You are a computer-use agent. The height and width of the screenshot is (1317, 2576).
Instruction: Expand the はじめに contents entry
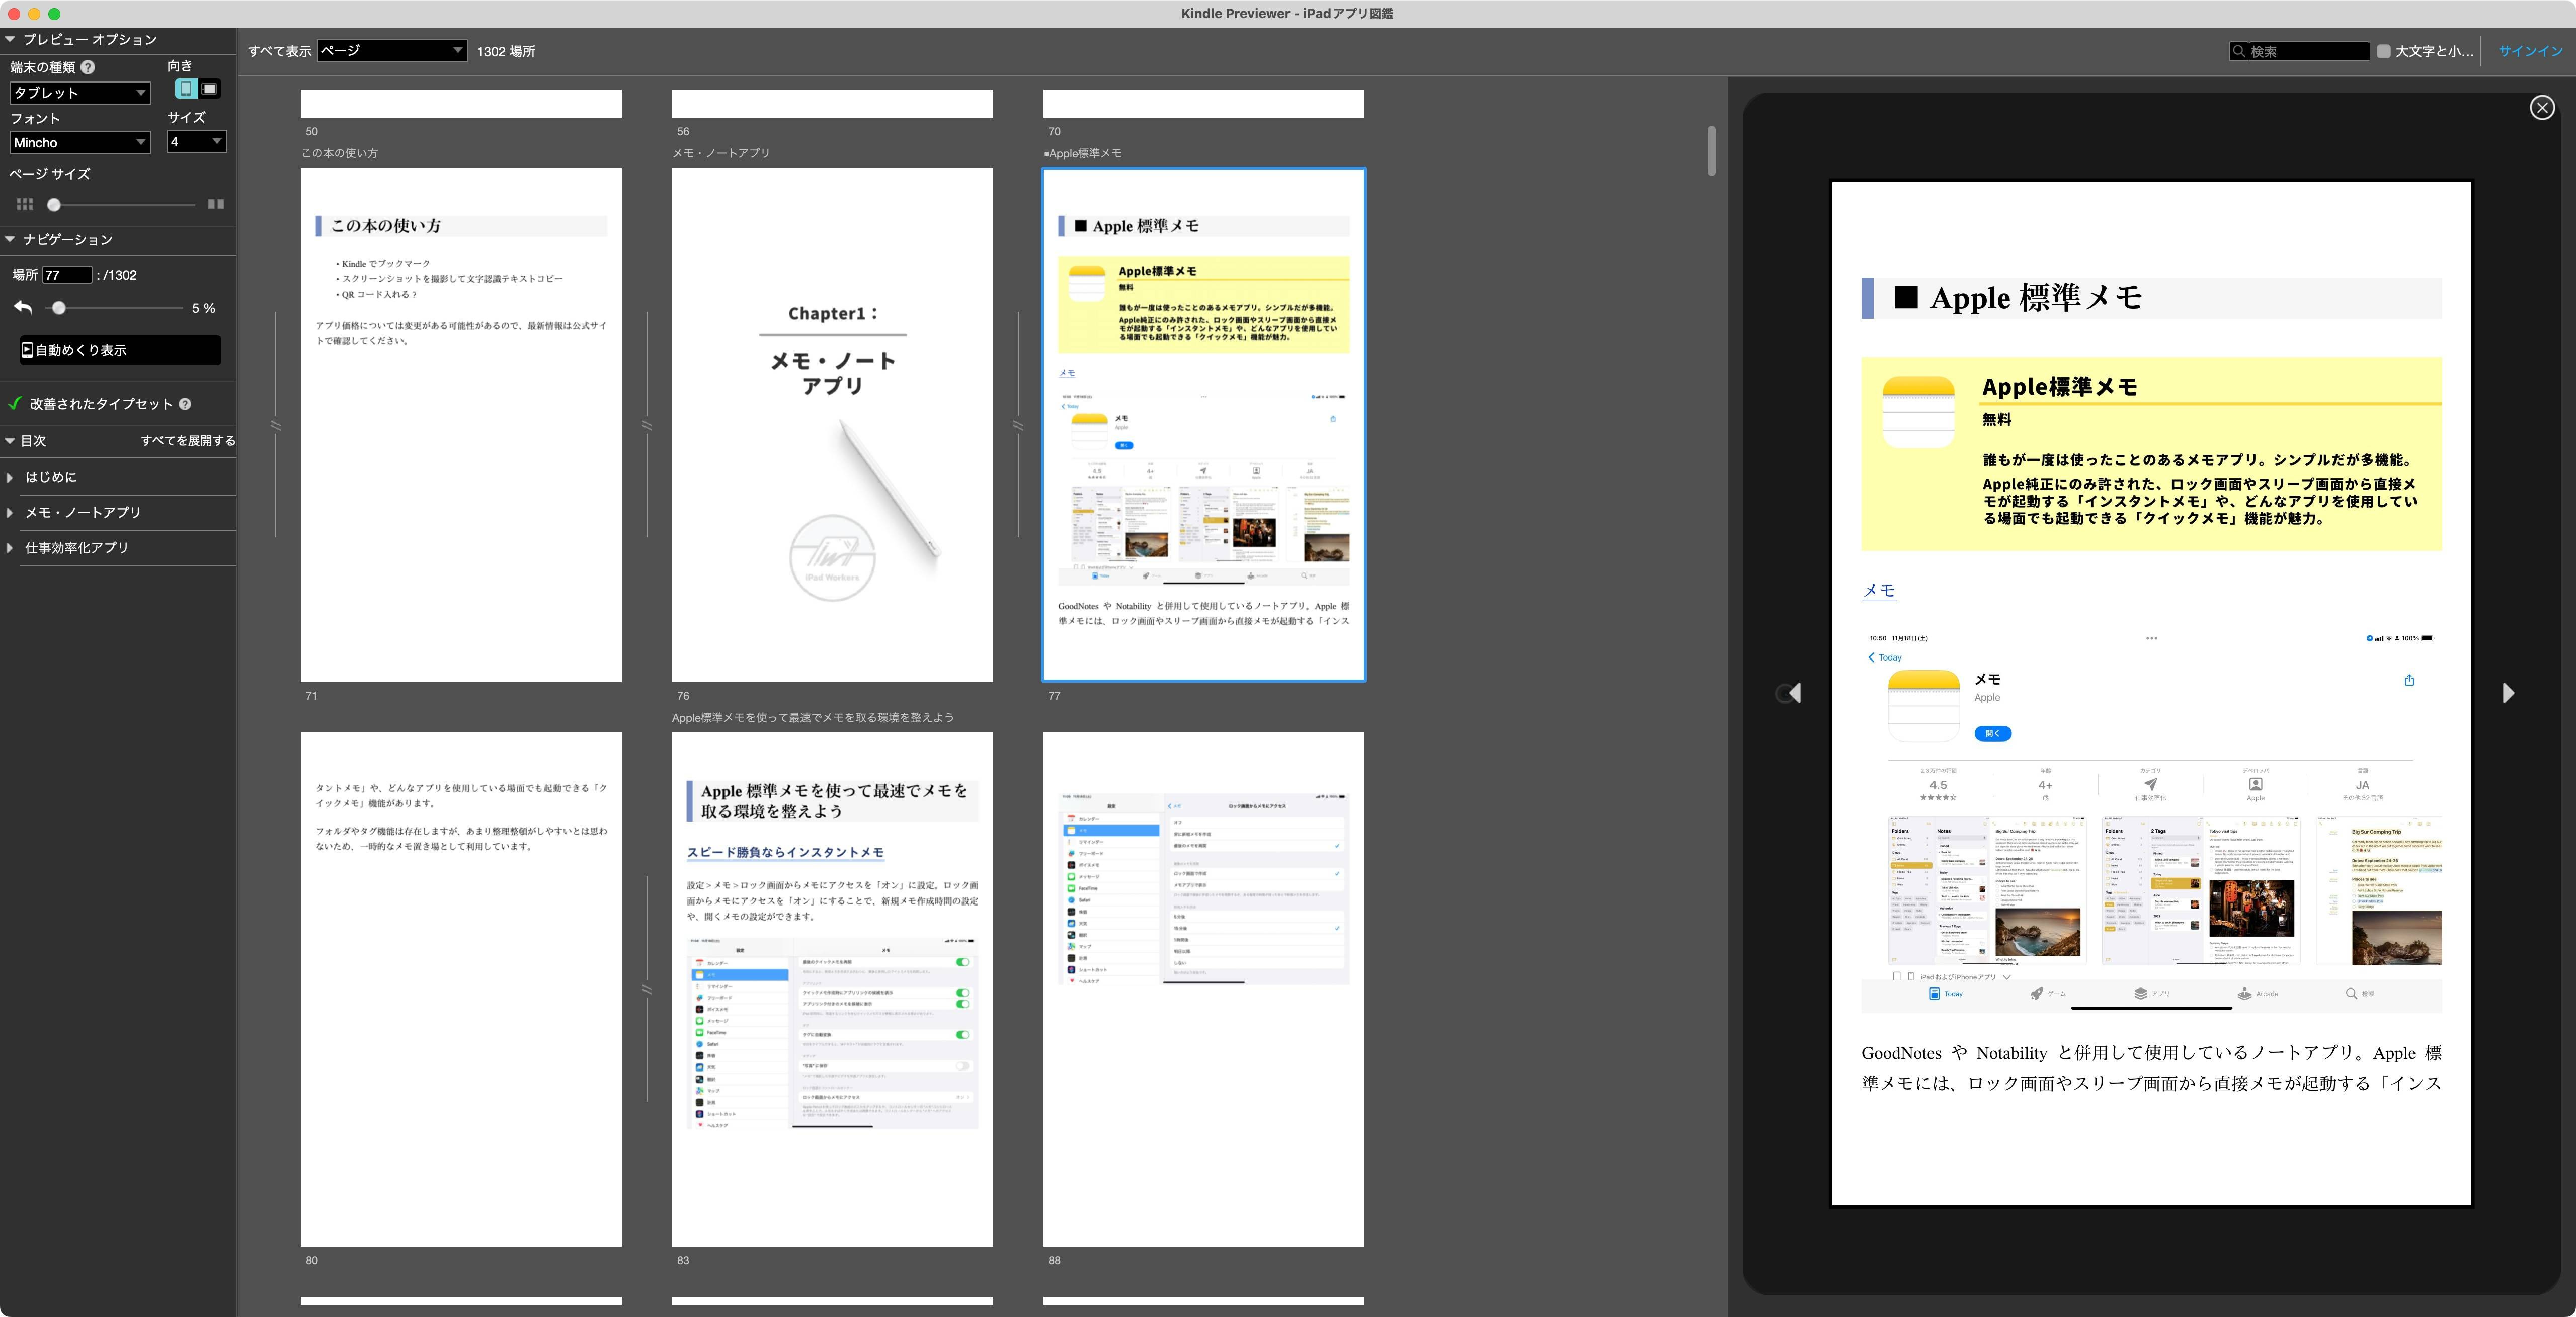pos(10,477)
